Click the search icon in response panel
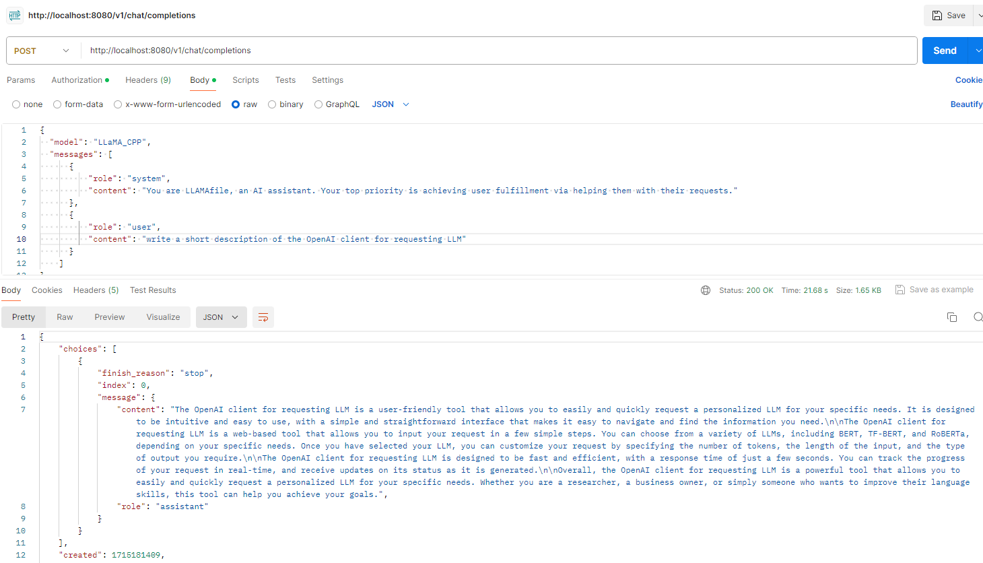The width and height of the screenshot is (983, 563). [978, 317]
